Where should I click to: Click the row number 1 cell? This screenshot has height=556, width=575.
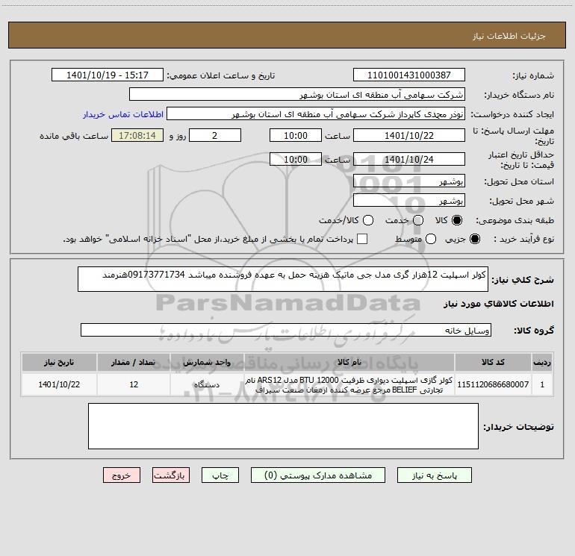542,384
